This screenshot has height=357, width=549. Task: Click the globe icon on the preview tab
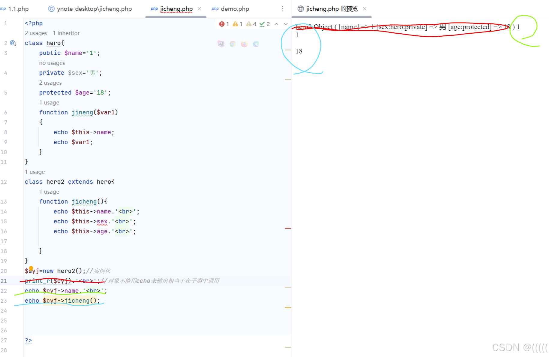pos(300,9)
